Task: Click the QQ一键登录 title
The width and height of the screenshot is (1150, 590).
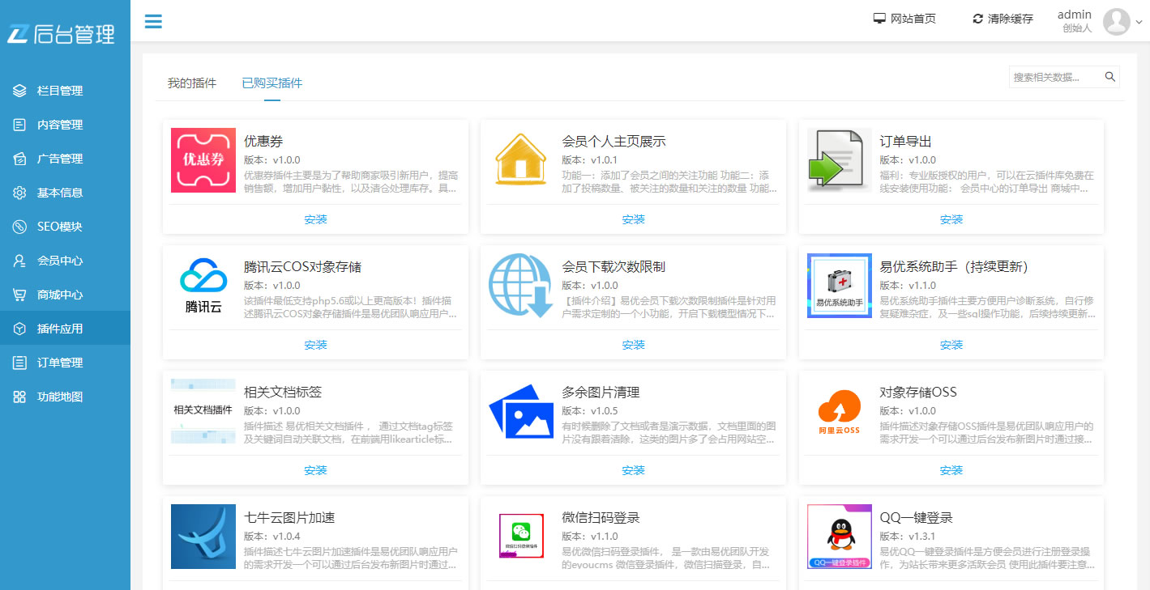Action: (916, 518)
